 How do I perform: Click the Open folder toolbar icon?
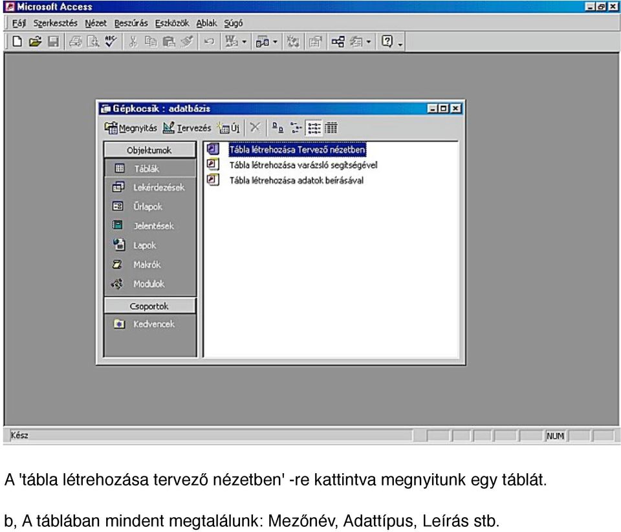point(35,41)
